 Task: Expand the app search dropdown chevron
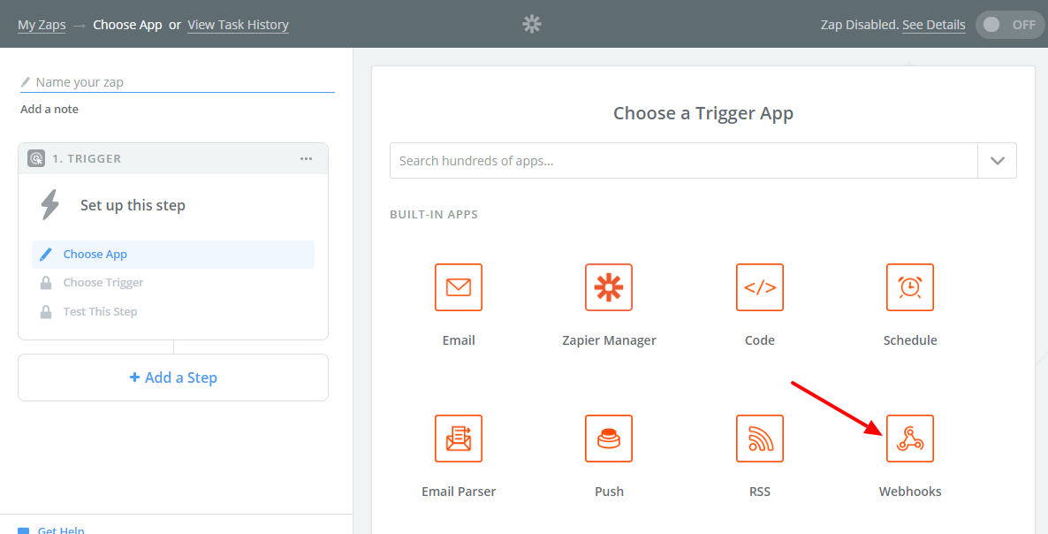998,160
